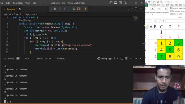Kill the terminal with trash icon

126,58
